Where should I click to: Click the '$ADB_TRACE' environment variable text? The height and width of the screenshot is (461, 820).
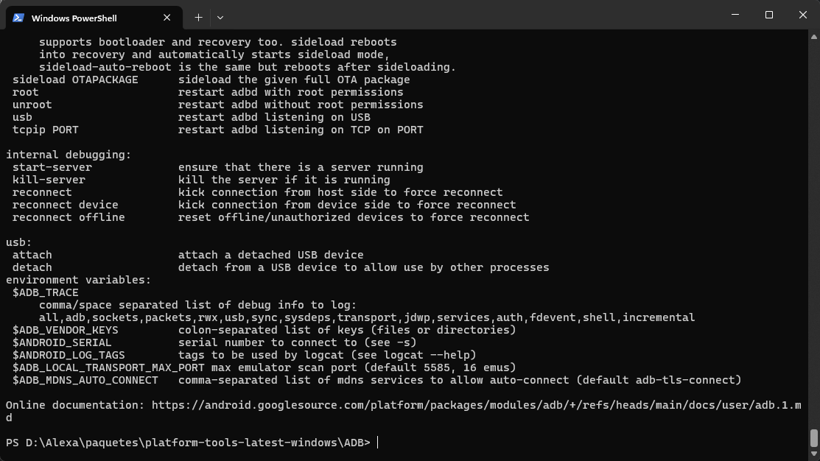coord(45,292)
